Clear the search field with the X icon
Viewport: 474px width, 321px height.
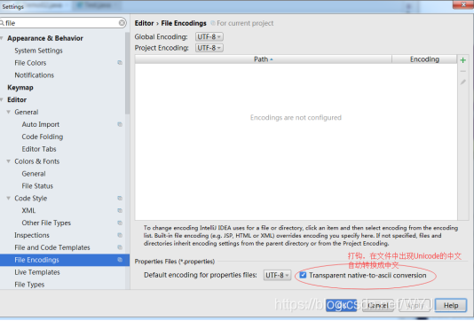[122, 23]
